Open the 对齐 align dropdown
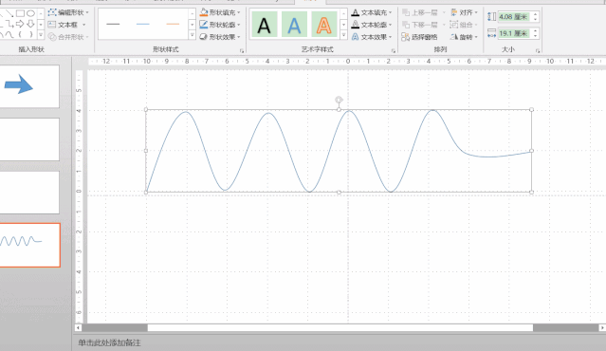 pyautogui.click(x=464, y=12)
